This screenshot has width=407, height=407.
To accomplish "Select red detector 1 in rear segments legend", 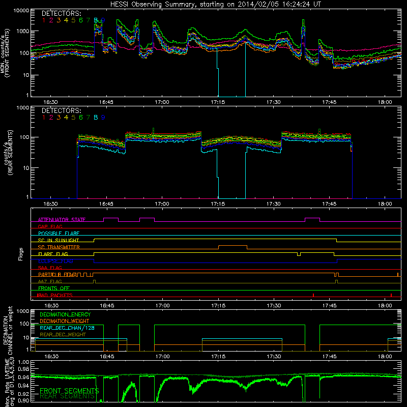I will point(44,118).
